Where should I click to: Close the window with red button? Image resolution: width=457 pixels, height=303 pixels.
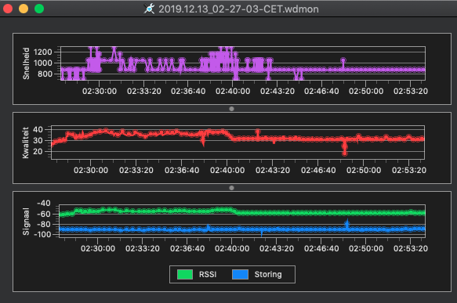click(8, 9)
